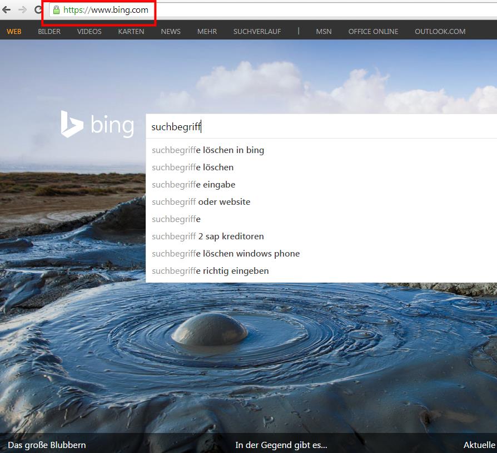Screen dimensions: 497x453
Task: Open the MSN link
Action: 324,31
